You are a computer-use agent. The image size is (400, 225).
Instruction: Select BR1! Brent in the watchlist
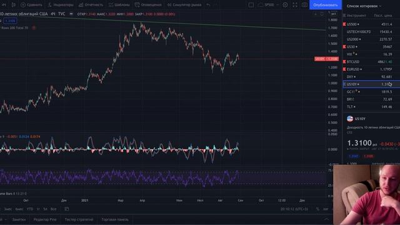[x=371, y=99]
